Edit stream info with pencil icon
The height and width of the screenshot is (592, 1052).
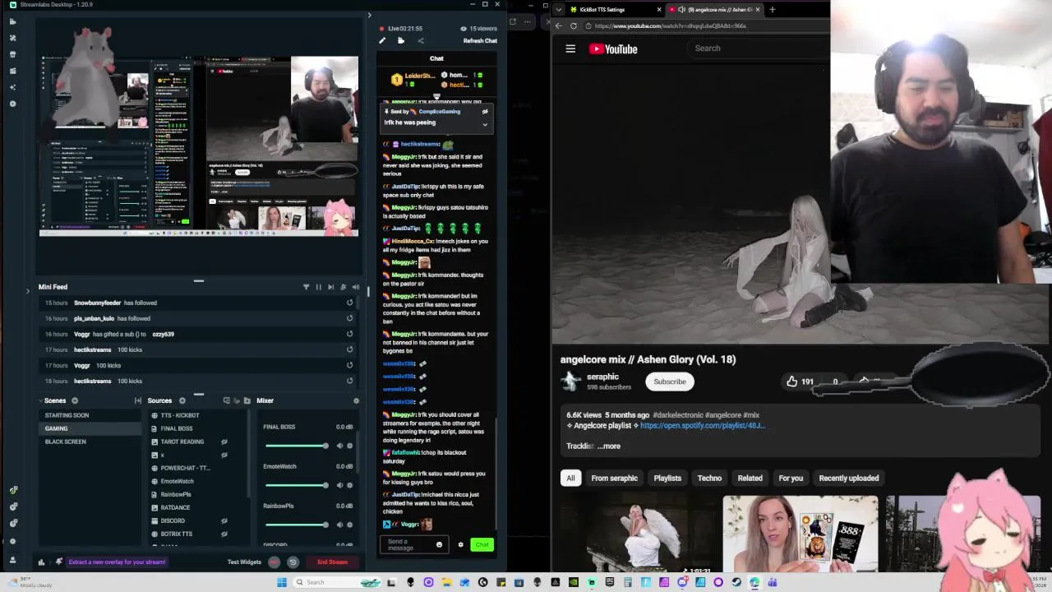(x=382, y=40)
